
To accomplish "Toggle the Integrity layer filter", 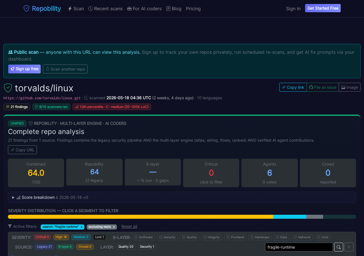I will click(x=212, y=237).
